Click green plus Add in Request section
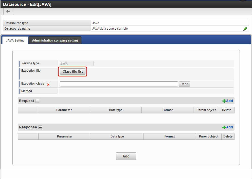The height and width of the screenshot is (179, 252). (227, 101)
